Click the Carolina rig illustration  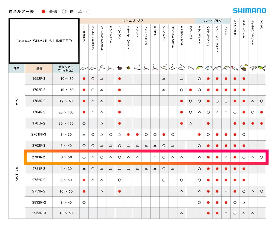click(182, 67)
